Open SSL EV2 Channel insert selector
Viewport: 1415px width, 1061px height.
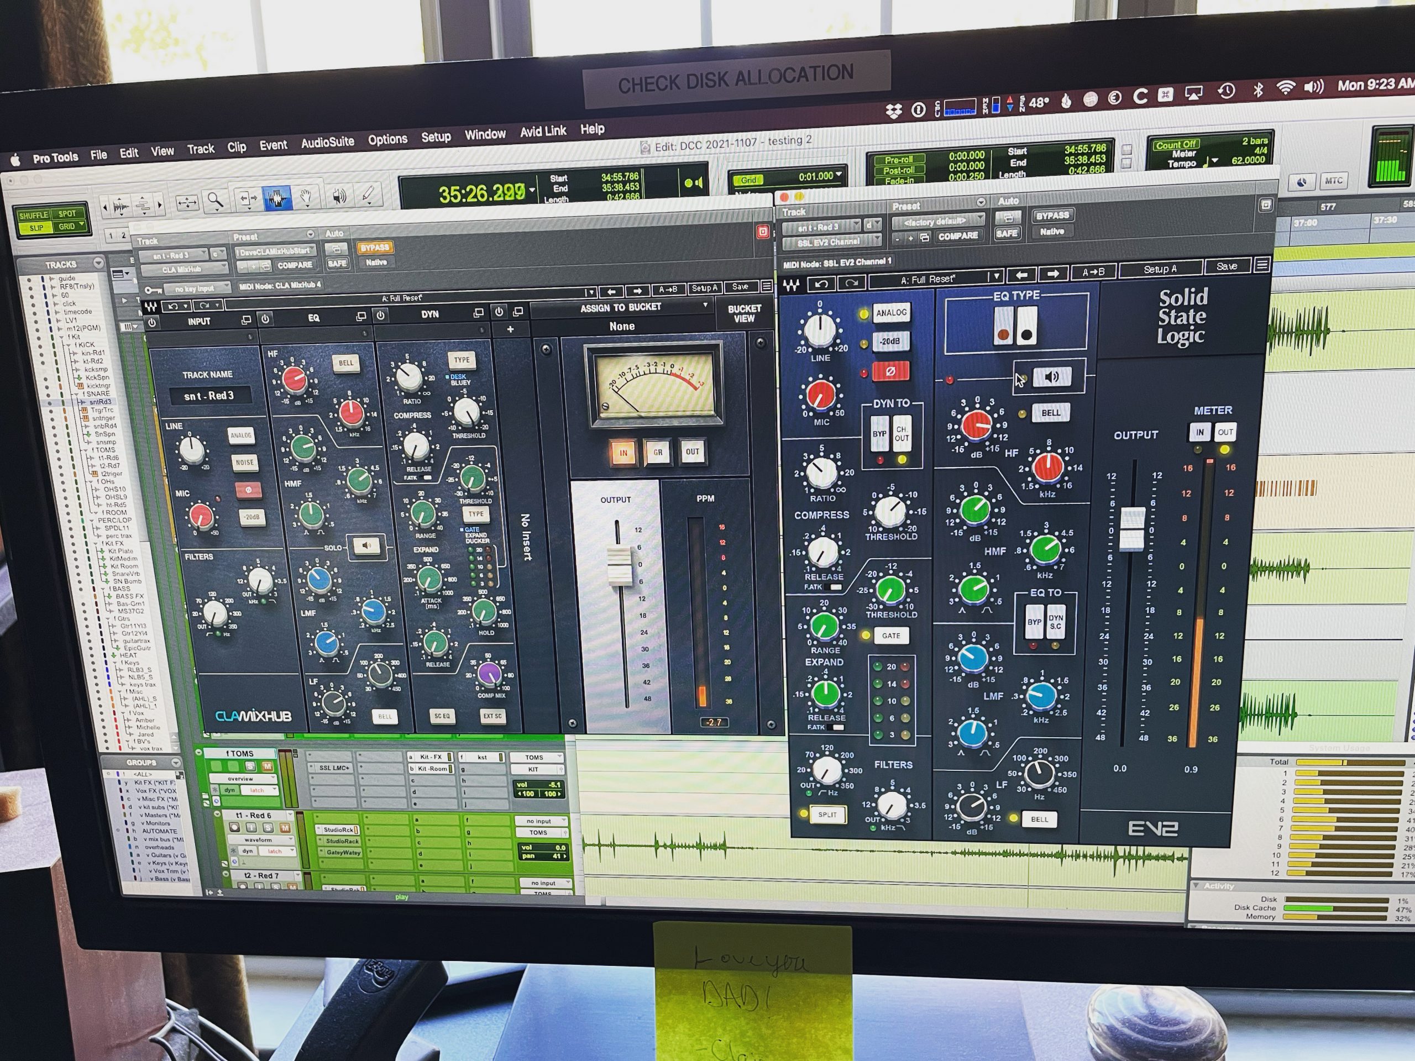click(x=831, y=241)
